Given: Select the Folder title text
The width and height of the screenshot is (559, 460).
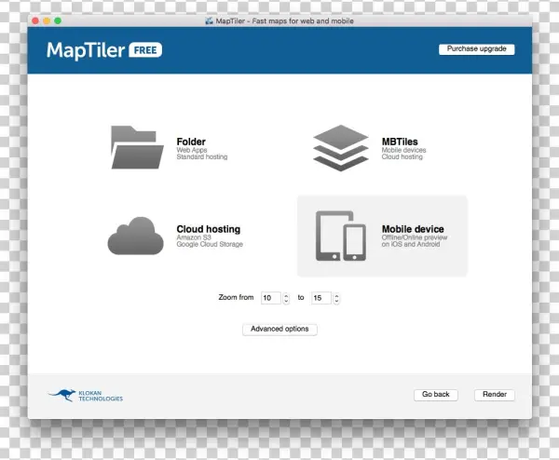Looking at the screenshot, I should [191, 142].
